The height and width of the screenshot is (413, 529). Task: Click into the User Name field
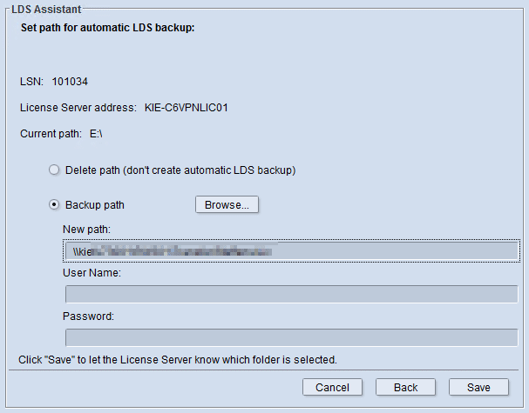(291, 294)
